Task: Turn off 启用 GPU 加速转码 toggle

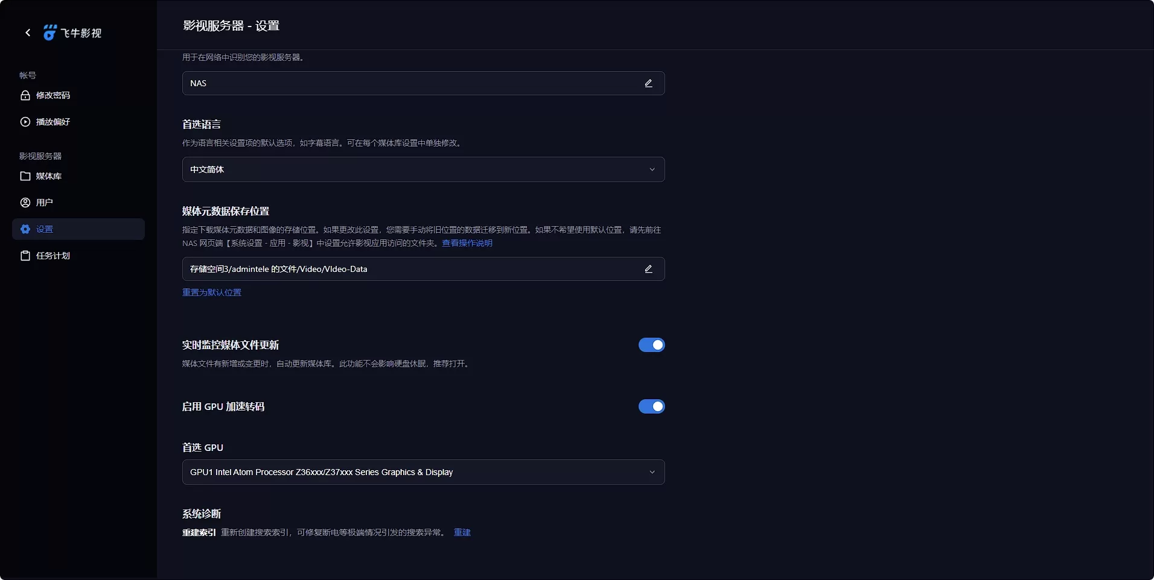Action: 652,406
